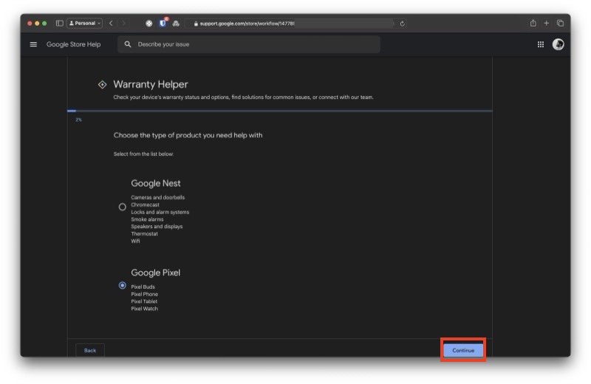Click the Bitwarden shield extension icon

[163, 24]
